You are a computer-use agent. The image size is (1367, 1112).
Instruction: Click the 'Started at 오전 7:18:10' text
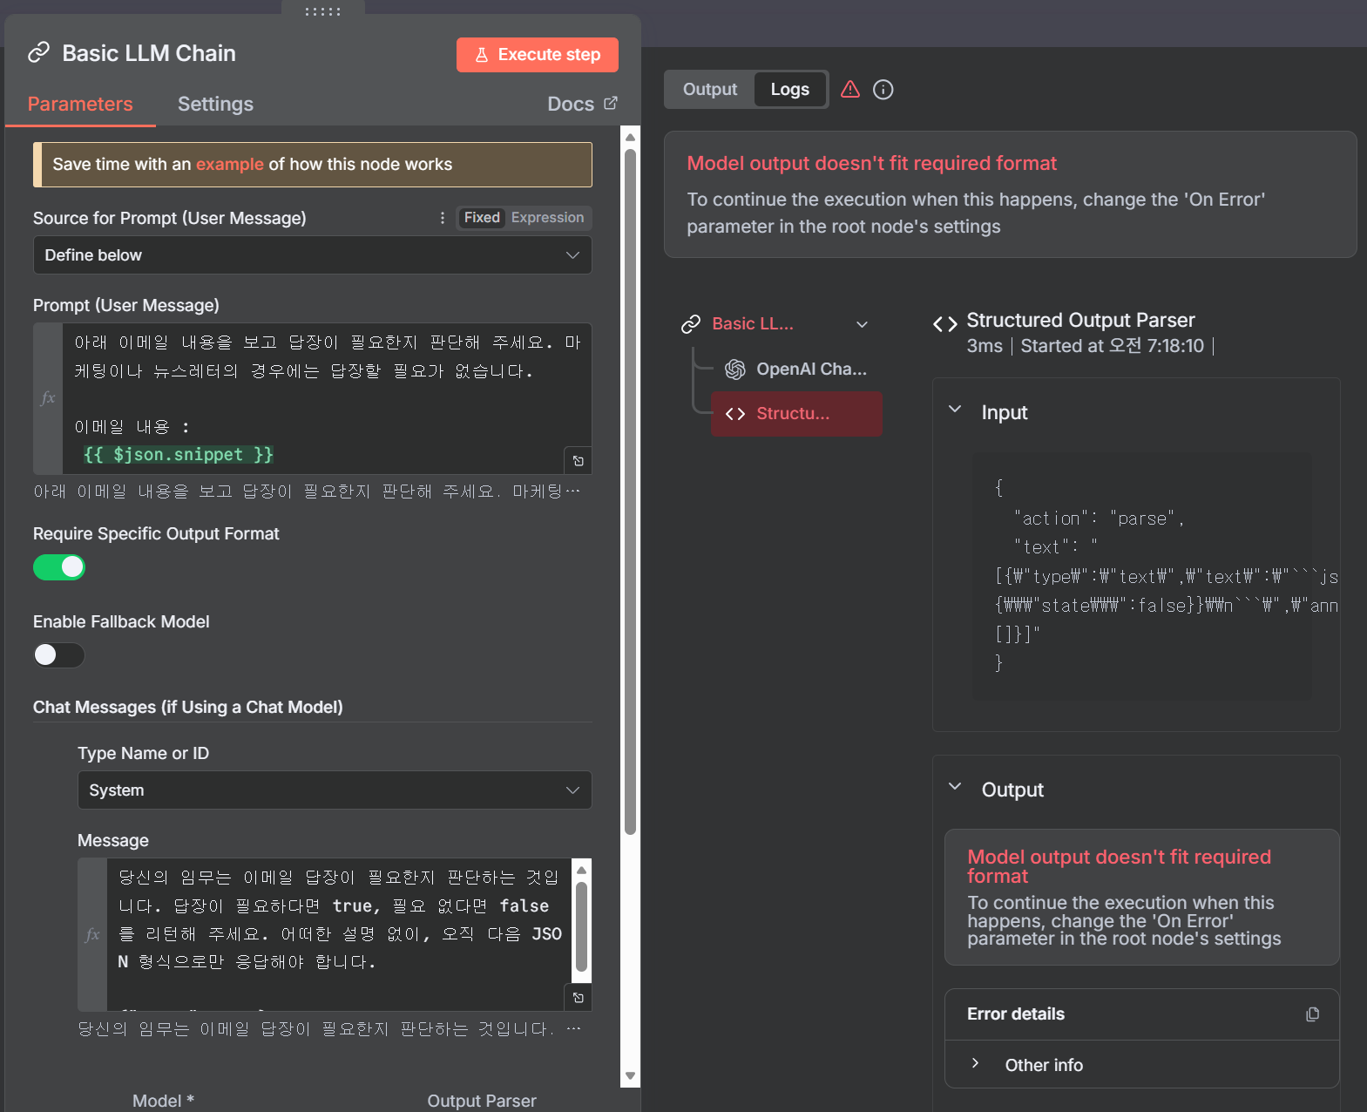click(x=1112, y=346)
